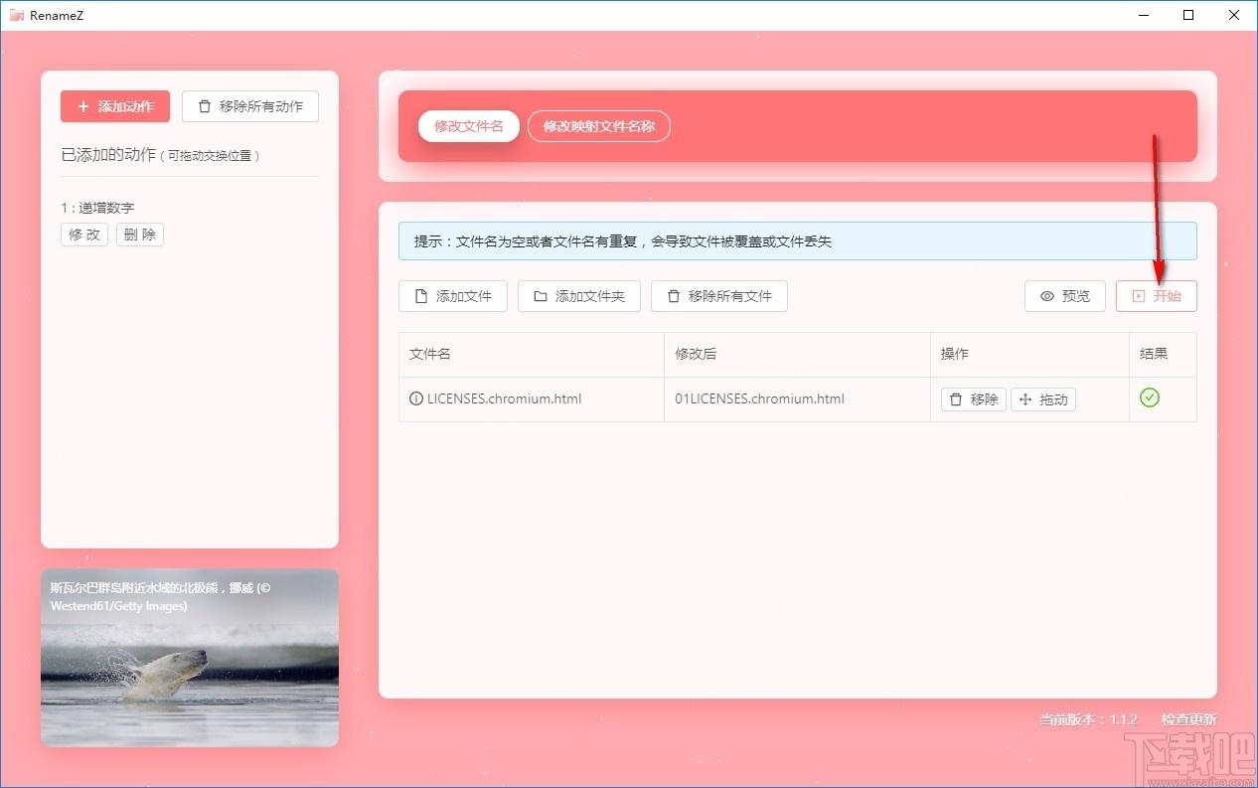Click the 预览 preview button
1258x788 pixels.
[x=1065, y=296]
